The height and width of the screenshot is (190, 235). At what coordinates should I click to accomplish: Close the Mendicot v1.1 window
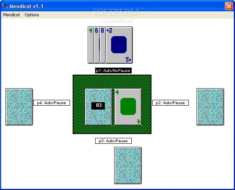[229, 6]
